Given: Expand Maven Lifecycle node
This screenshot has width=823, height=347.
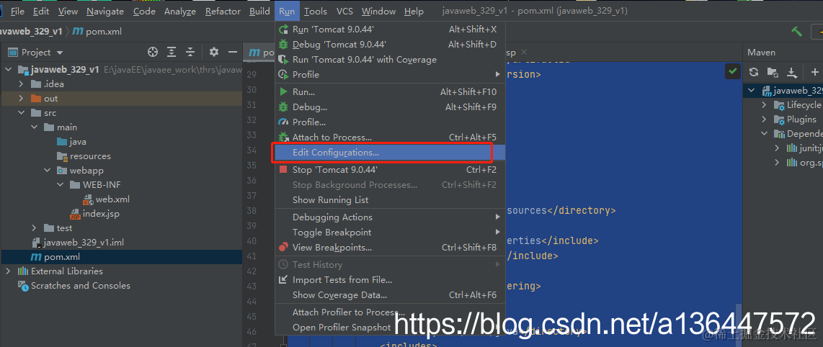Looking at the screenshot, I should coord(764,105).
